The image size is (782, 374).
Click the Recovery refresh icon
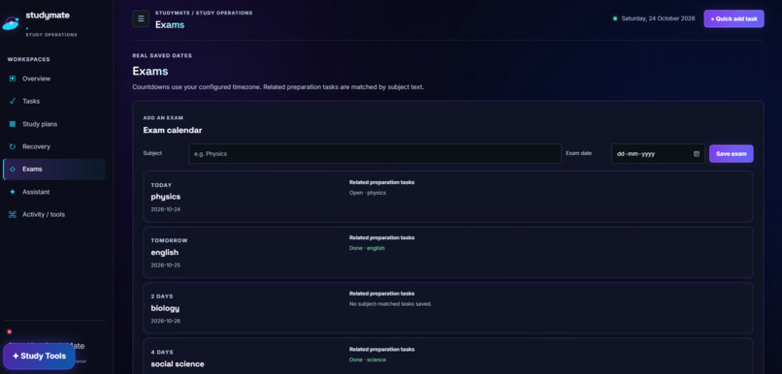[x=13, y=146]
